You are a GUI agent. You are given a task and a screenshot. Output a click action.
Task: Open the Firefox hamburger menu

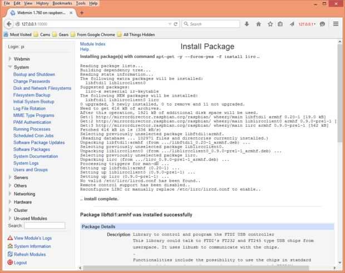point(336,24)
